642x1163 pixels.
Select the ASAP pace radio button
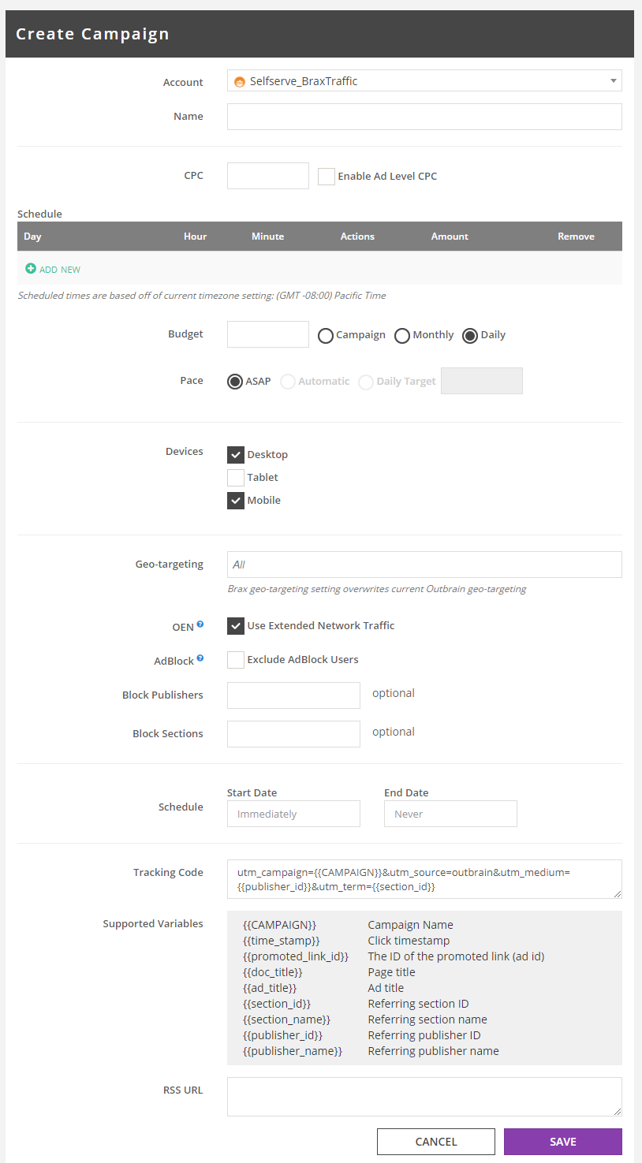(x=235, y=382)
